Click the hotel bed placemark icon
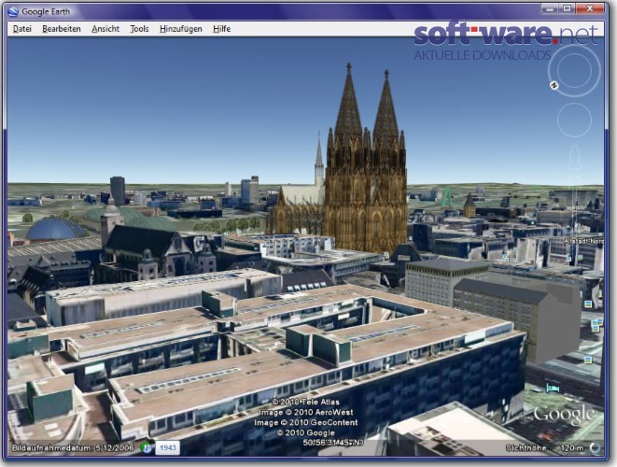This screenshot has width=617, height=467. coord(553,389)
